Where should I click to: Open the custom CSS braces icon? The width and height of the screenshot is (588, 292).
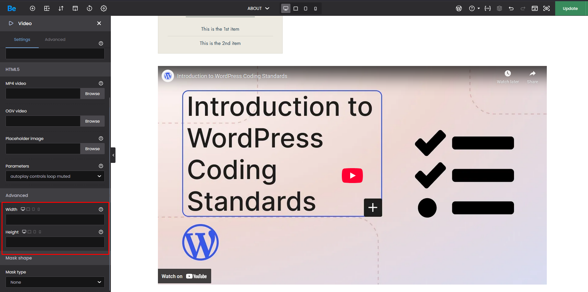[x=488, y=8]
